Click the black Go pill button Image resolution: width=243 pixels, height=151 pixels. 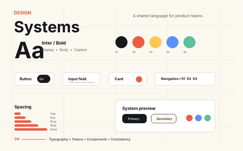[x=44, y=79]
